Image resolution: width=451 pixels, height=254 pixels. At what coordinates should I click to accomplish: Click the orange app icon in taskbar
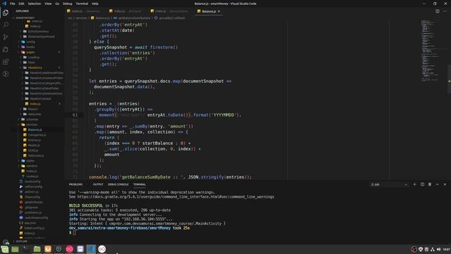coord(48,249)
